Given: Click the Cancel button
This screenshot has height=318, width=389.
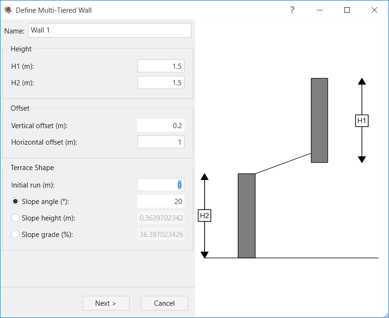Looking at the screenshot, I should pyautogui.click(x=164, y=303).
